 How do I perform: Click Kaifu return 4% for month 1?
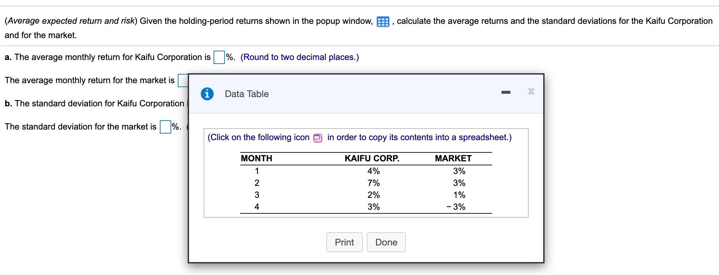coord(373,171)
